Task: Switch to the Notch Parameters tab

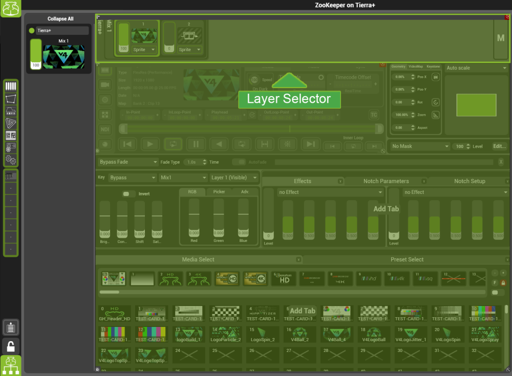Action: [x=386, y=181]
